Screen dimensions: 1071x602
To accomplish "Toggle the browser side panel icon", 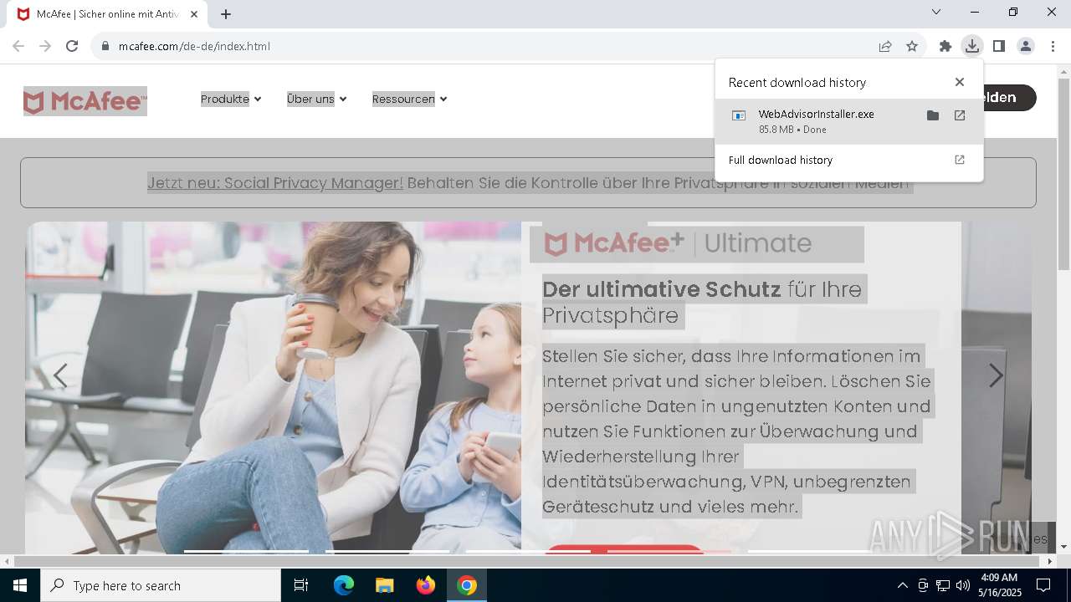I will [998, 46].
